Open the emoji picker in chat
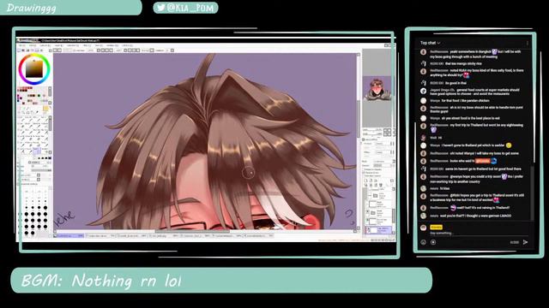The image size is (549, 308). tap(423, 242)
